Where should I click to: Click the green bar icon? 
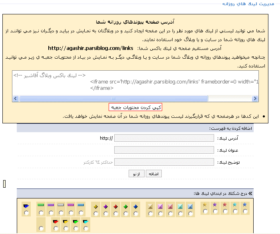click(x=41, y=205)
